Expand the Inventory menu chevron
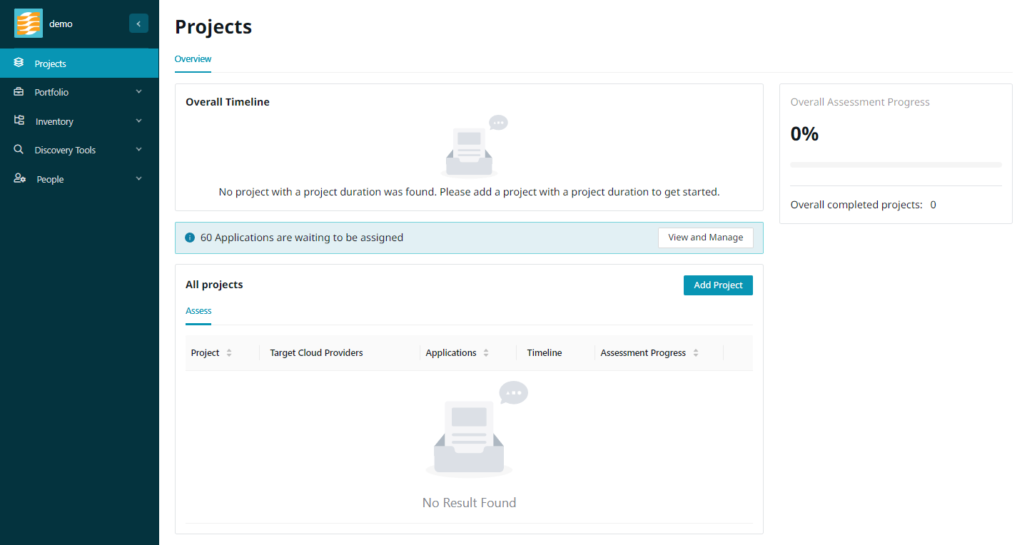This screenshot has height=545, width=1027. tap(138, 121)
